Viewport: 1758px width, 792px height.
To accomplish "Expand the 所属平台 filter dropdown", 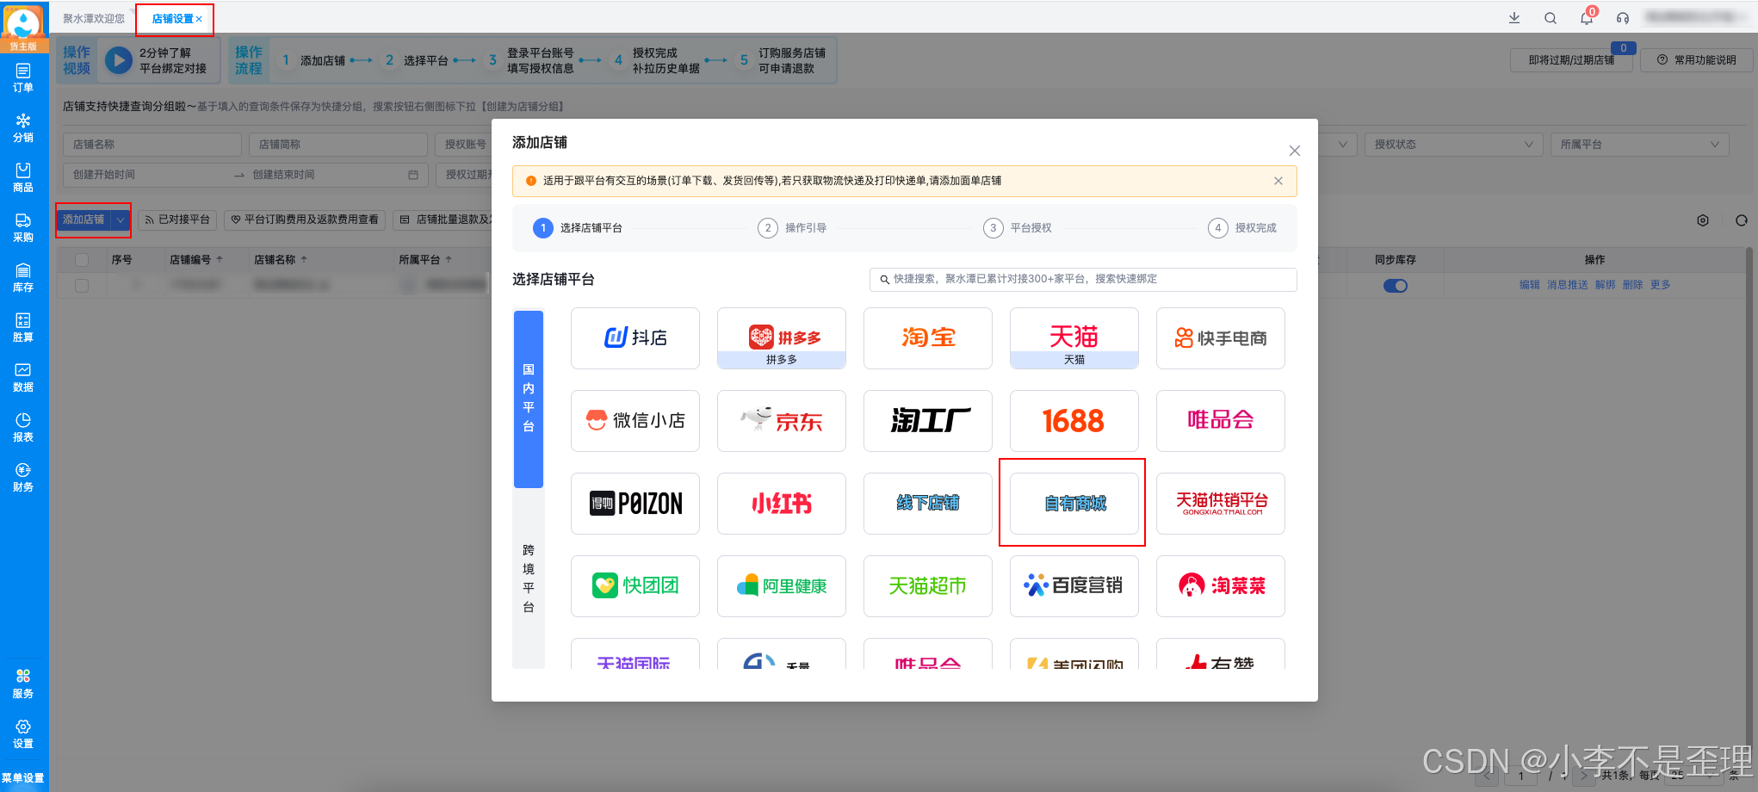I will click(x=1639, y=145).
